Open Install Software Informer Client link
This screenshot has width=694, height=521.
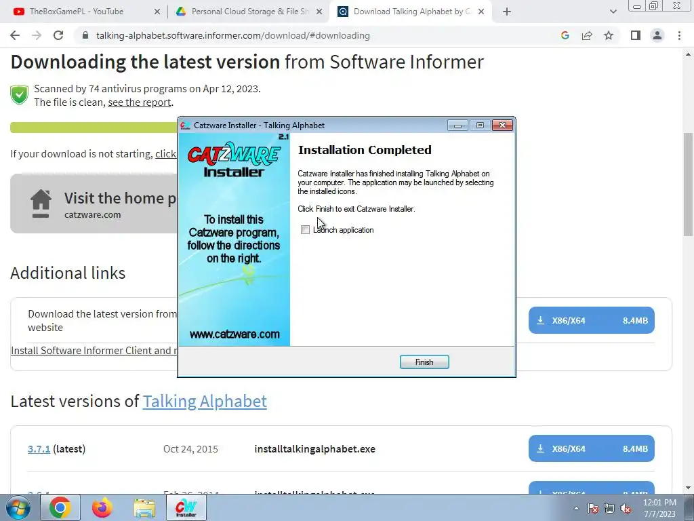click(94, 351)
